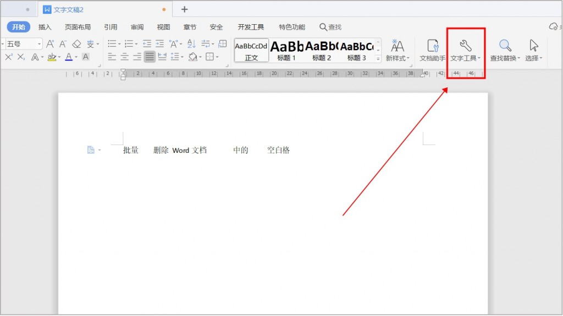
Task: Click the decrease font size icon
Action: 63,44
